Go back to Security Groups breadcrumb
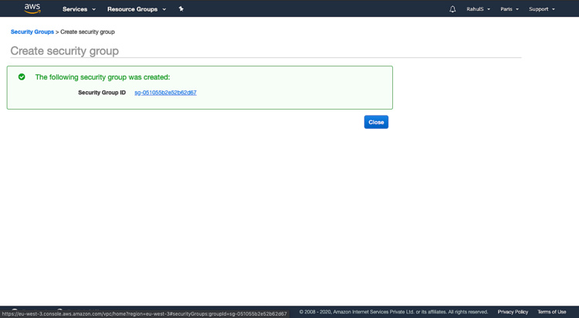The image size is (579, 318). coord(32,32)
